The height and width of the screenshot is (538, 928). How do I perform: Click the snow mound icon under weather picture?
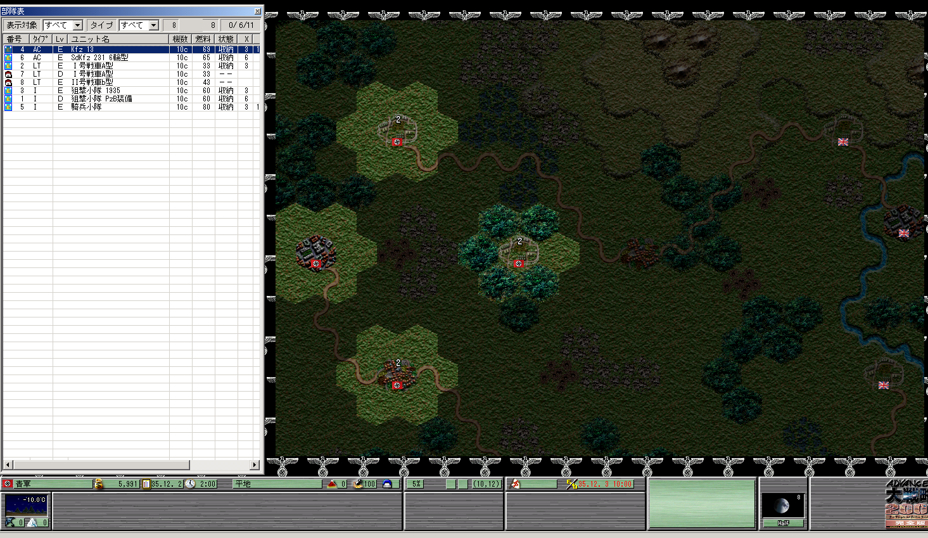(x=32, y=523)
